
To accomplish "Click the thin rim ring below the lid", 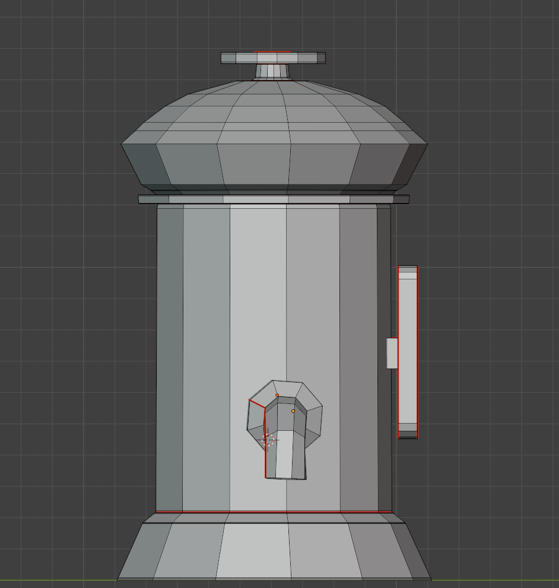I will (x=273, y=199).
